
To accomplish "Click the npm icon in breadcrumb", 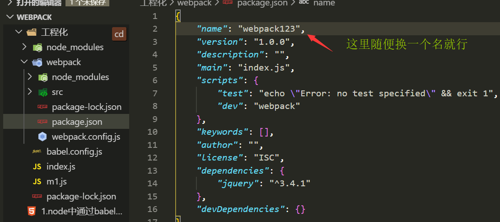I will (228, 3).
